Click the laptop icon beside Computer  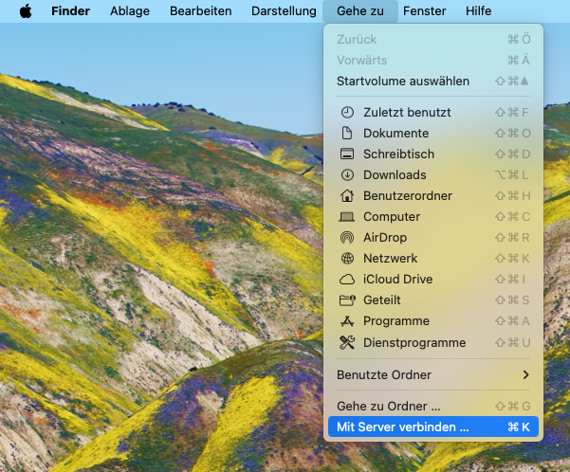(x=346, y=217)
